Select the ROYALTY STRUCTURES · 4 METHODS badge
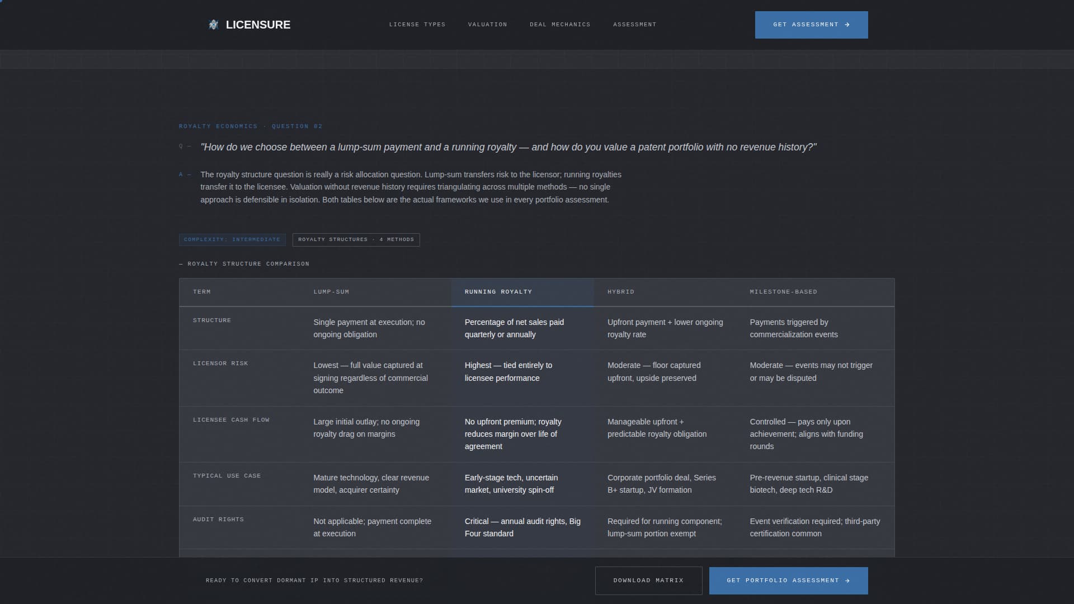The width and height of the screenshot is (1074, 604). coord(356,239)
